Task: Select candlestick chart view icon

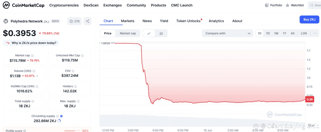Action: pos(161,33)
